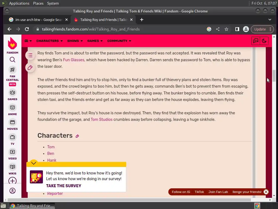Toggle dark mode moon icon

tap(264, 41)
